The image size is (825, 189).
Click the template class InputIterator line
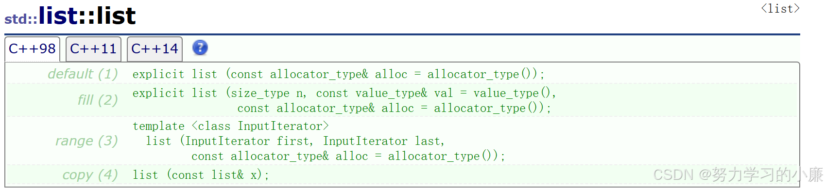tap(231, 126)
